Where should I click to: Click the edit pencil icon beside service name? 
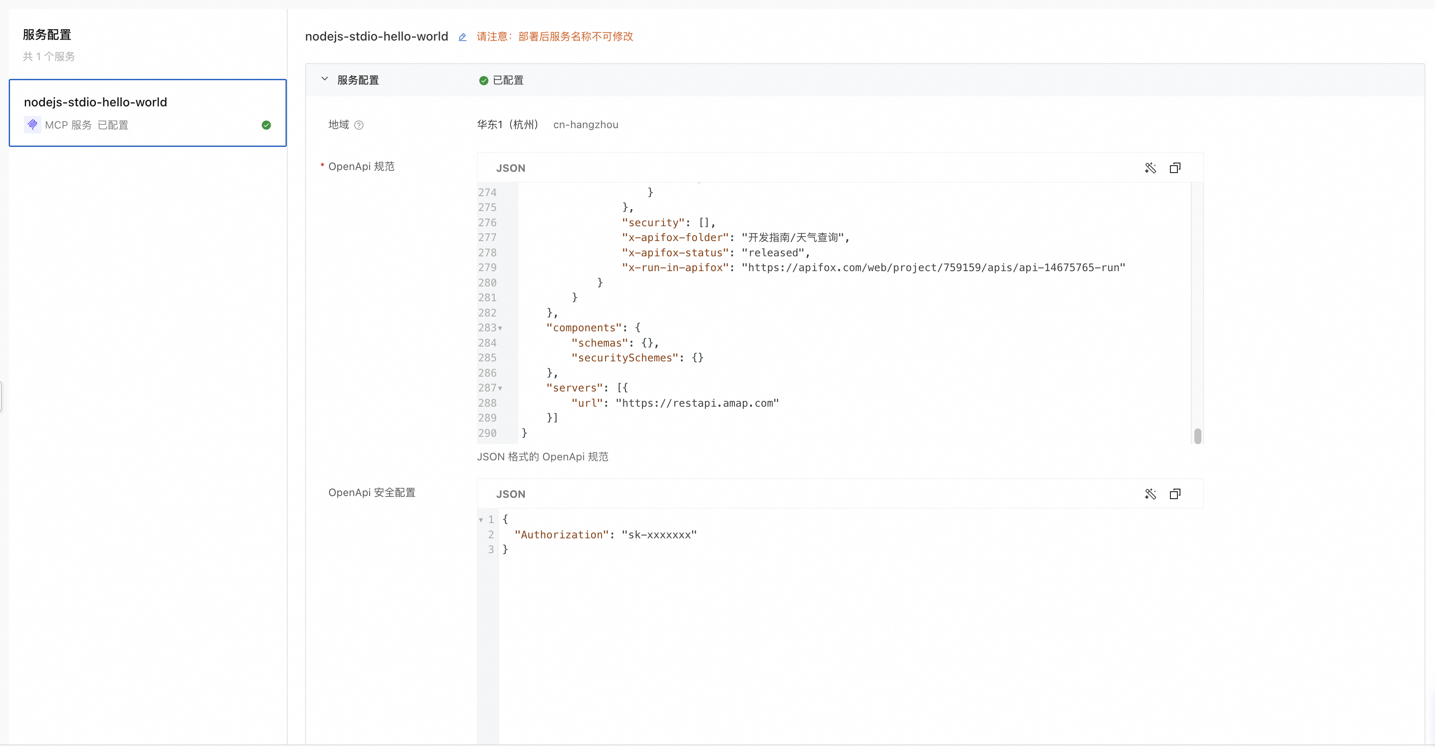(462, 37)
